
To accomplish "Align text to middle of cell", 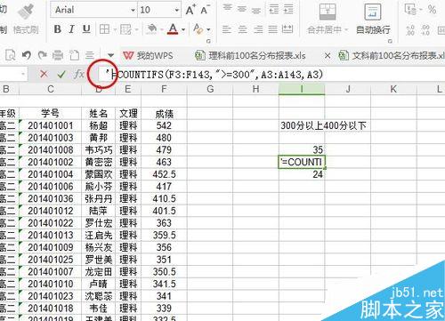I will 242,9.
